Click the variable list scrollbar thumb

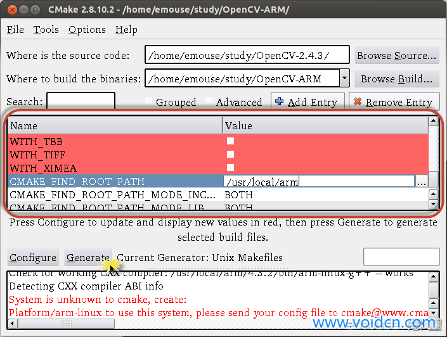(x=434, y=179)
